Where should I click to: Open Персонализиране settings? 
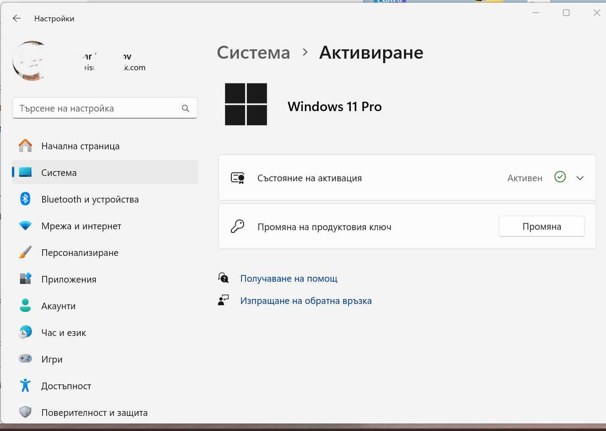point(105,252)
